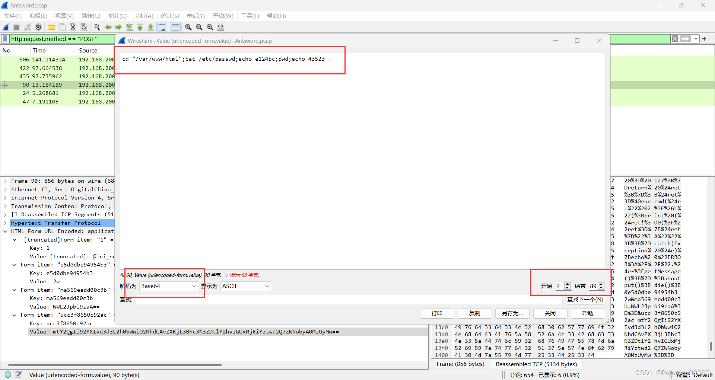This screenshot has height=380, width=715.
Task: Click the restart capture icon
Action: (28, 27)
